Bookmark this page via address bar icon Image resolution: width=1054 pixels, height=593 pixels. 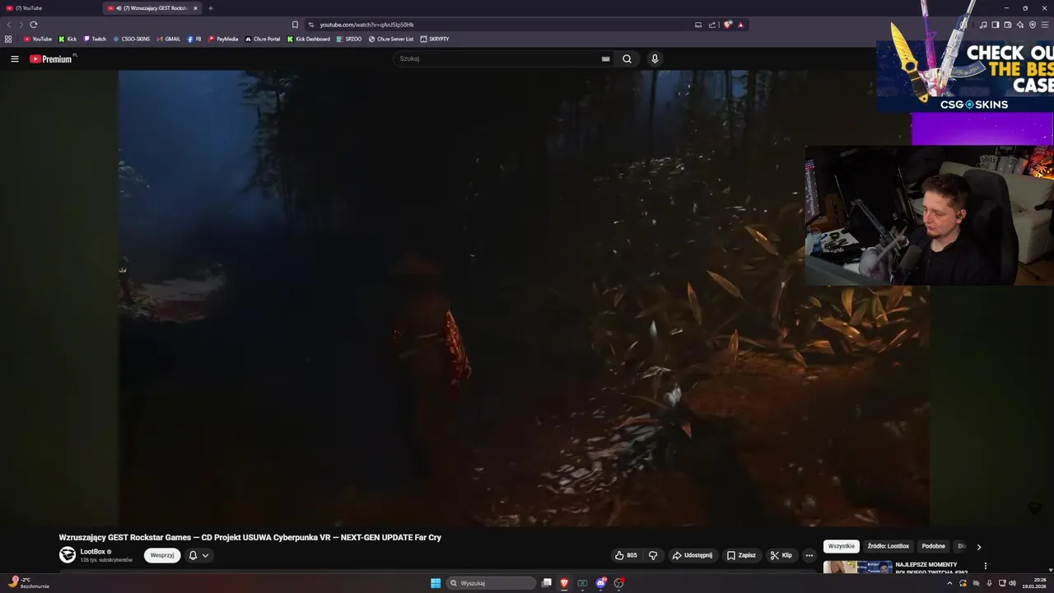point(295,25)
